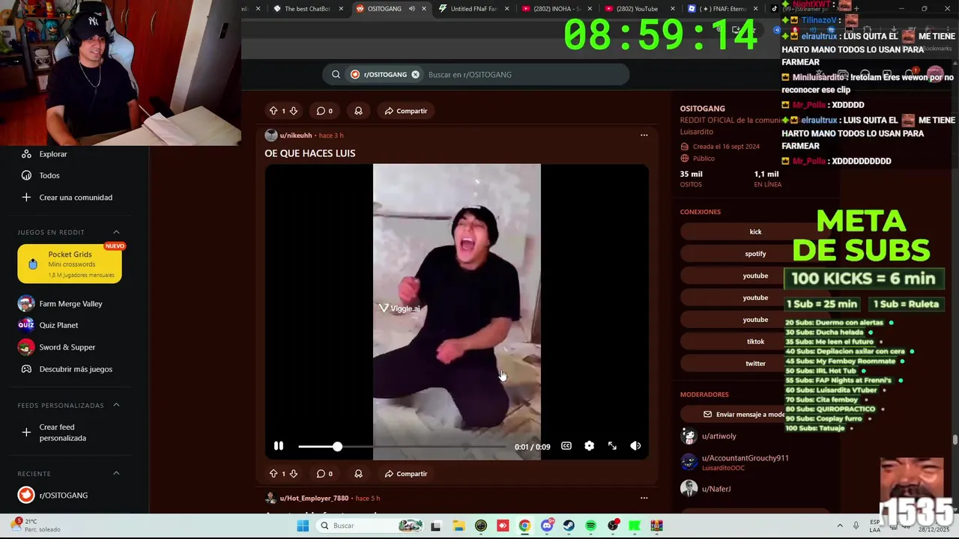
Task: Collapse the Feeds personalizadas section
Action: coord(116,405)
